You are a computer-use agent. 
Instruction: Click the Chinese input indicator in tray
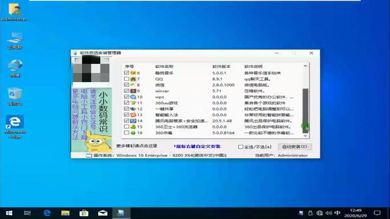[x=337, y=213]
